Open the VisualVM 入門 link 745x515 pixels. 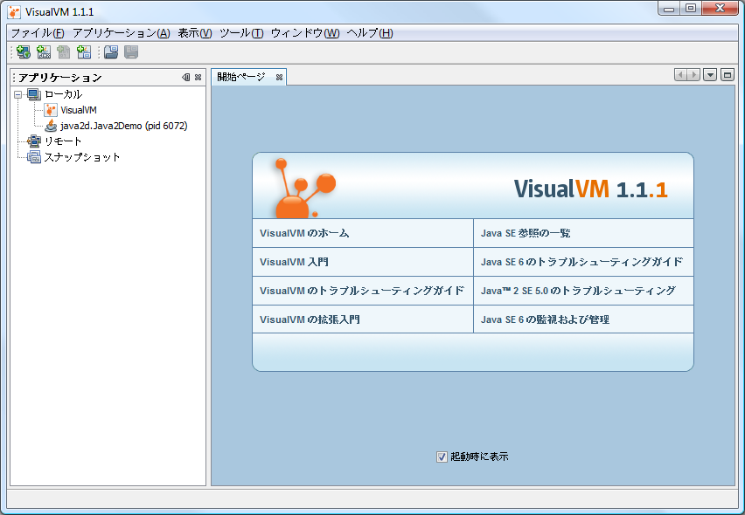click(294, 262)
